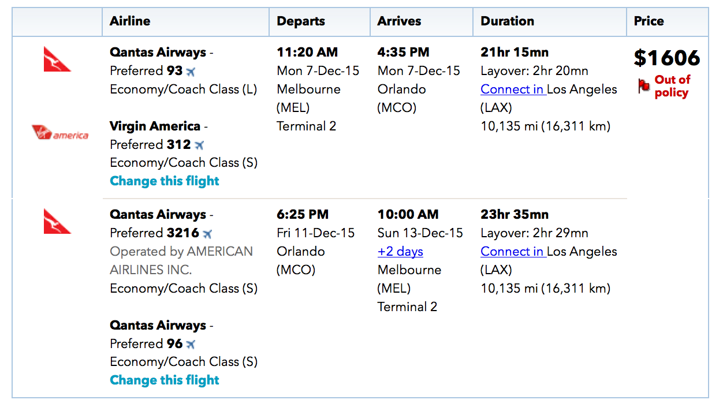Click the red Out of policy flag icon
This screenshot has width=723, height=411.
[644, 87]
